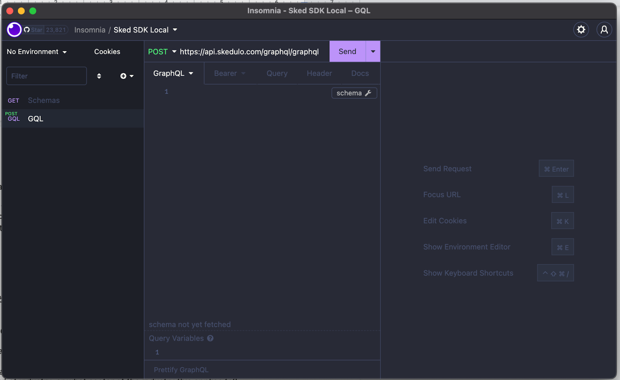620x380 pixels.
Task: Click the create new request plus icon
Action: click(127, 76)
